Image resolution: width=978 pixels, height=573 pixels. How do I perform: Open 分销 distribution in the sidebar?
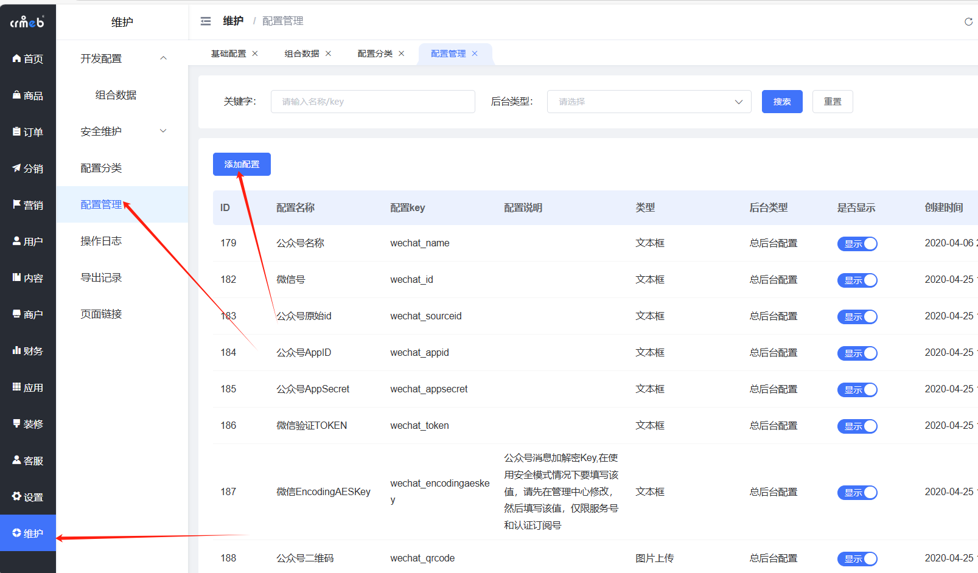(28, 168)
